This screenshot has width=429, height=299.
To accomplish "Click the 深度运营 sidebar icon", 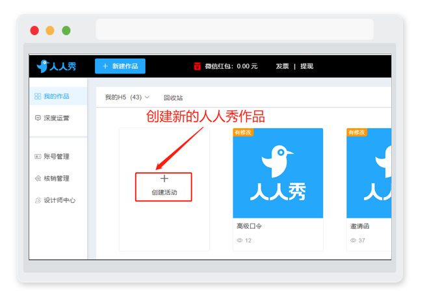I will [38, 118].
